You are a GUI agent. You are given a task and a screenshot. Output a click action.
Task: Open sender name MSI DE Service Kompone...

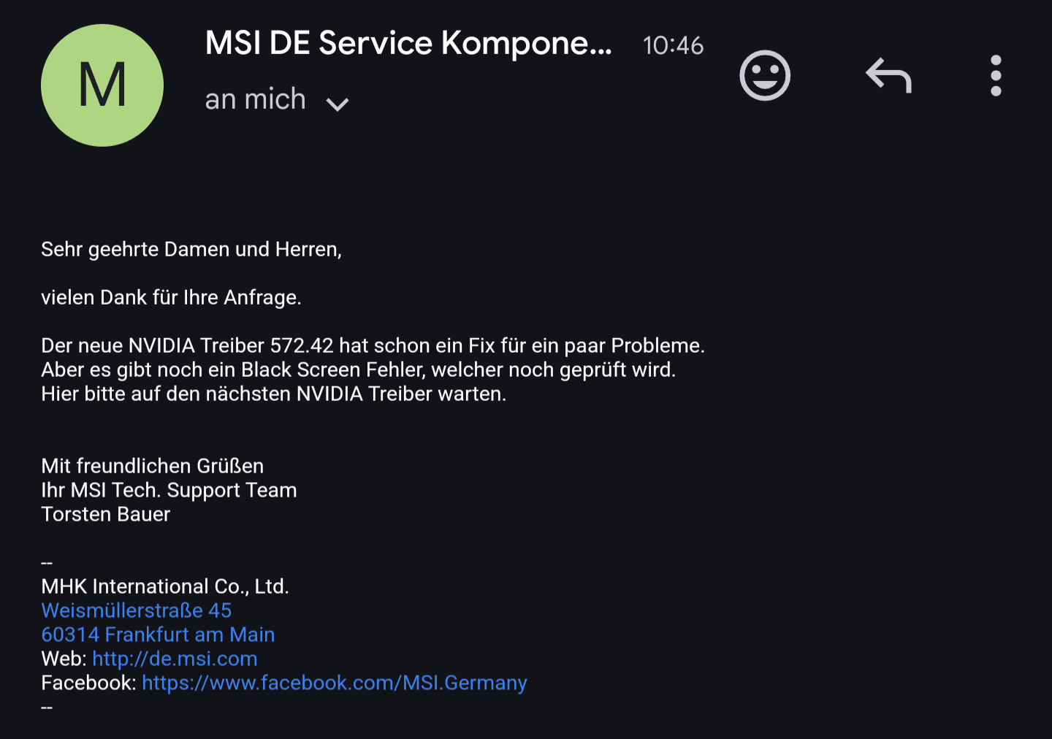click(408, 44)
